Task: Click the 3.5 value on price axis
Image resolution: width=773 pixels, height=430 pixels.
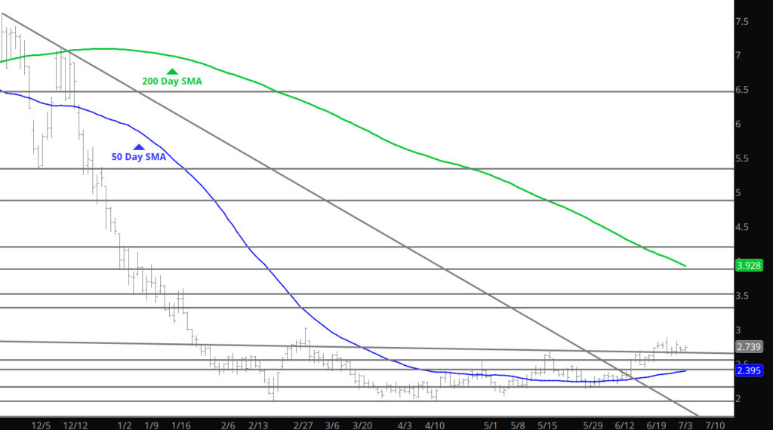Action: pyautogui.click(x=743, y=296)
